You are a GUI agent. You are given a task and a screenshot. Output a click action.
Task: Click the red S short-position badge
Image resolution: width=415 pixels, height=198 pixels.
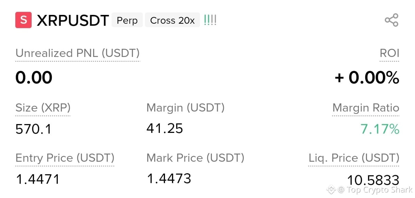point(23,20)
